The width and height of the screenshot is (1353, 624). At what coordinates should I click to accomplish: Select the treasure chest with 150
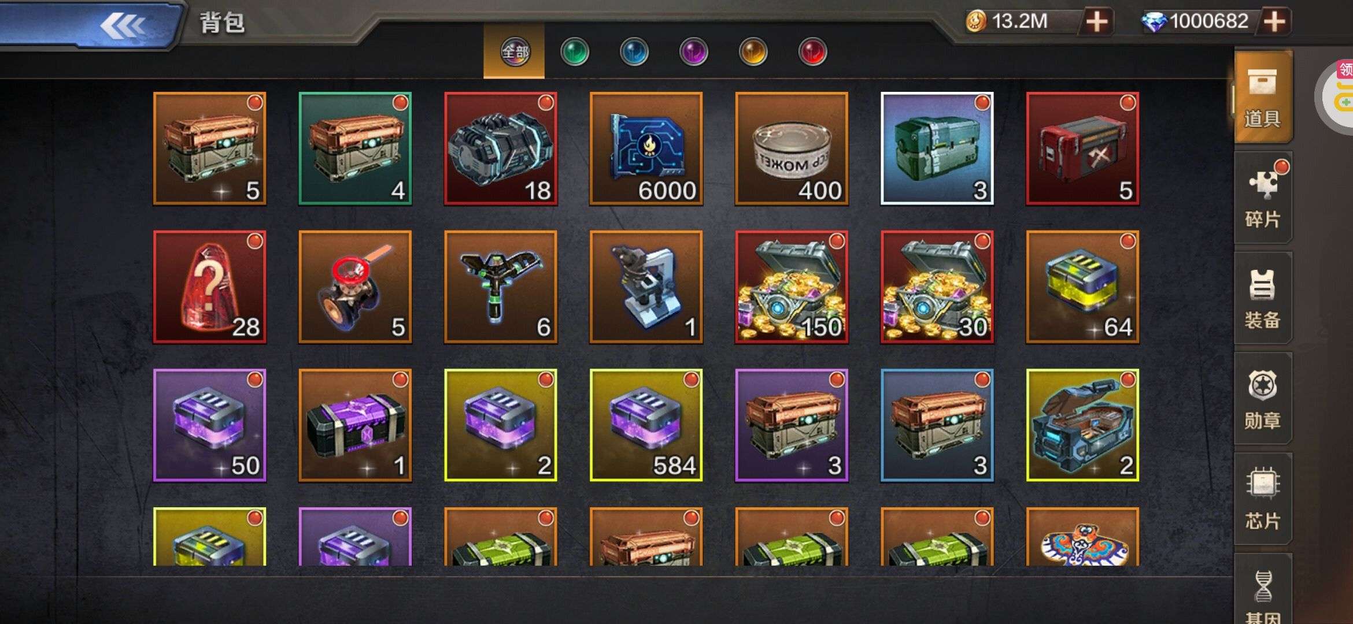pyautogui.click(x=792, y=287)
